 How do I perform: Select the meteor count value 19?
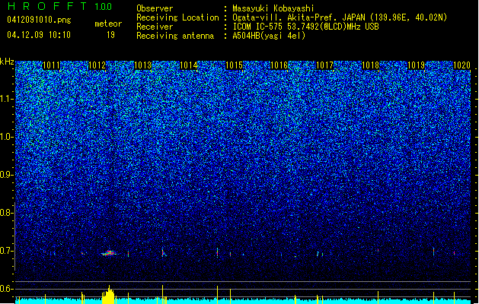click(110, 35)
